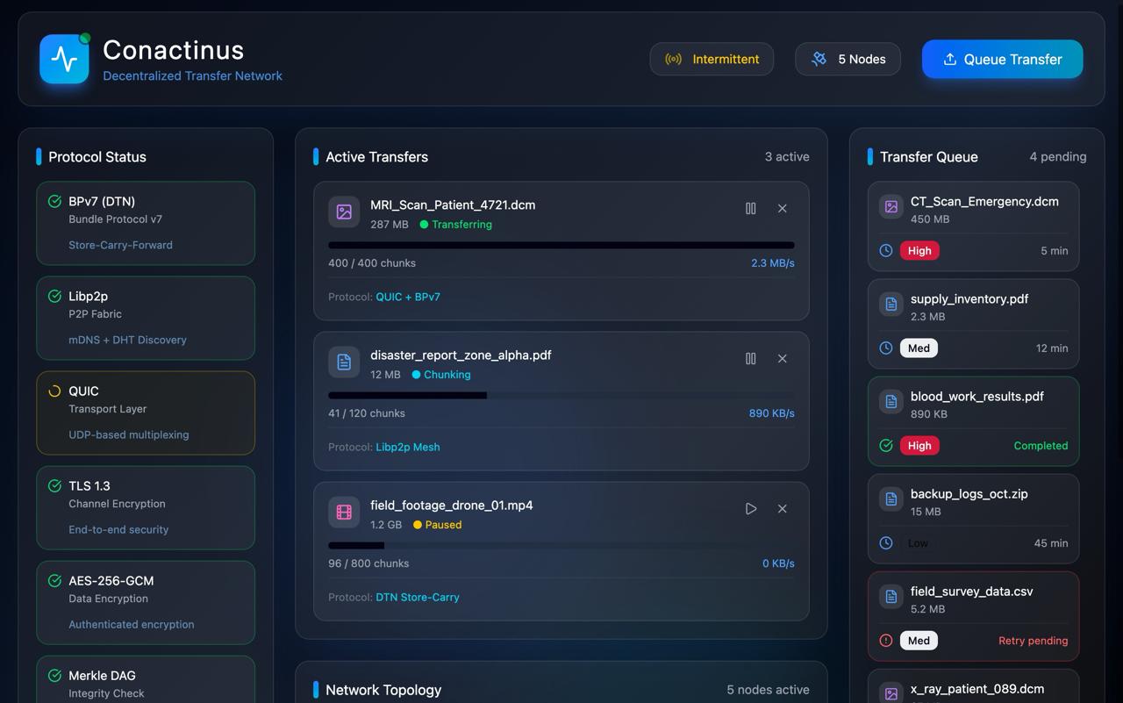This screenshot has width=1123, height=703.
Task: Click the Network Topology section heading
Action: point(383,690)
